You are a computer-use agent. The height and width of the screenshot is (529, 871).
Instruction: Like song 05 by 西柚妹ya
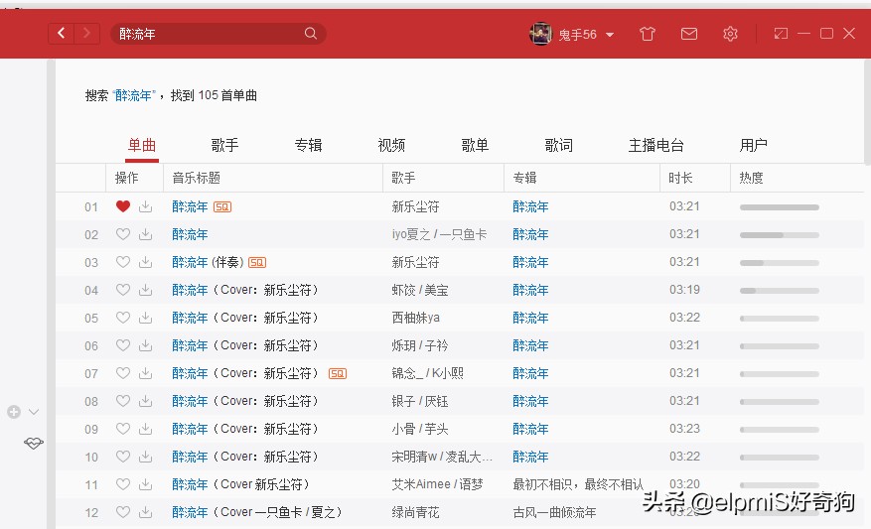pyautogui.click(x=123, y=318)
